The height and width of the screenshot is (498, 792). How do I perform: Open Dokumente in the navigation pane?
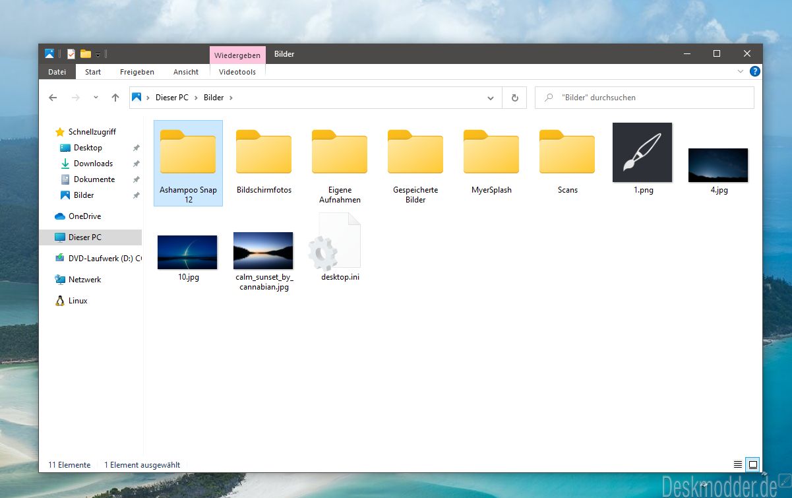pos(94,179)
